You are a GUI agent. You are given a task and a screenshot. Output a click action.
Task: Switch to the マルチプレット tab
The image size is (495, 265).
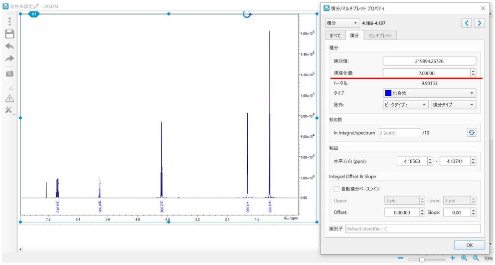point(380,35)
